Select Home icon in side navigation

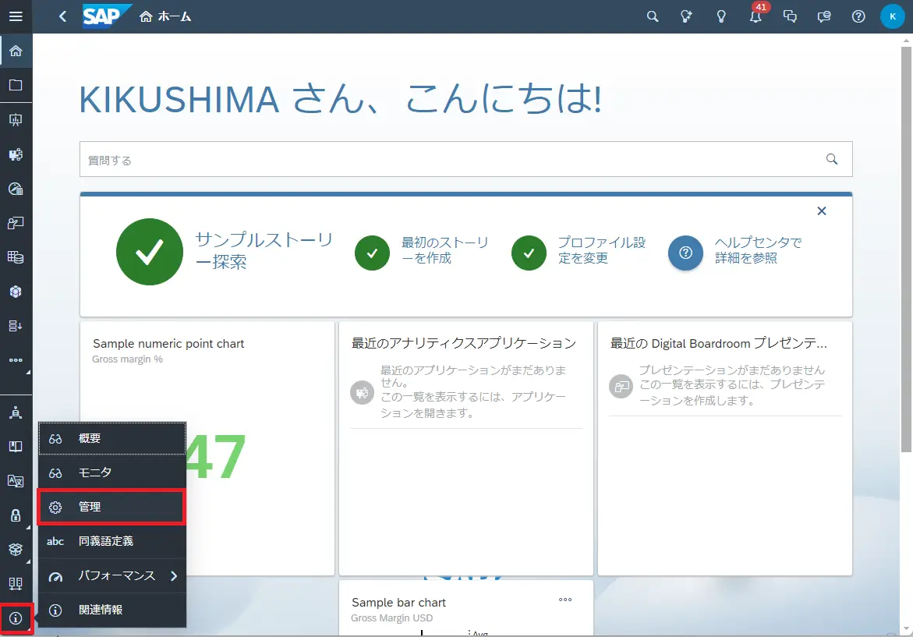(x=16, y=51)
